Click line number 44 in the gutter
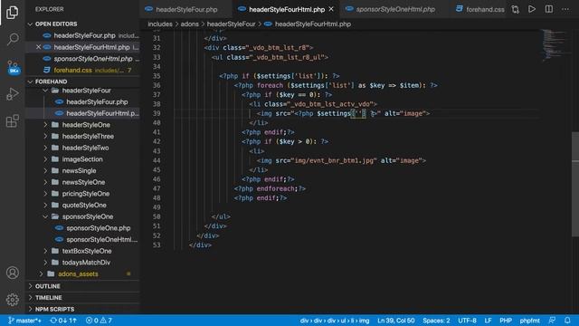The height and width of the screenshot is (326, 579). [157, 160]
